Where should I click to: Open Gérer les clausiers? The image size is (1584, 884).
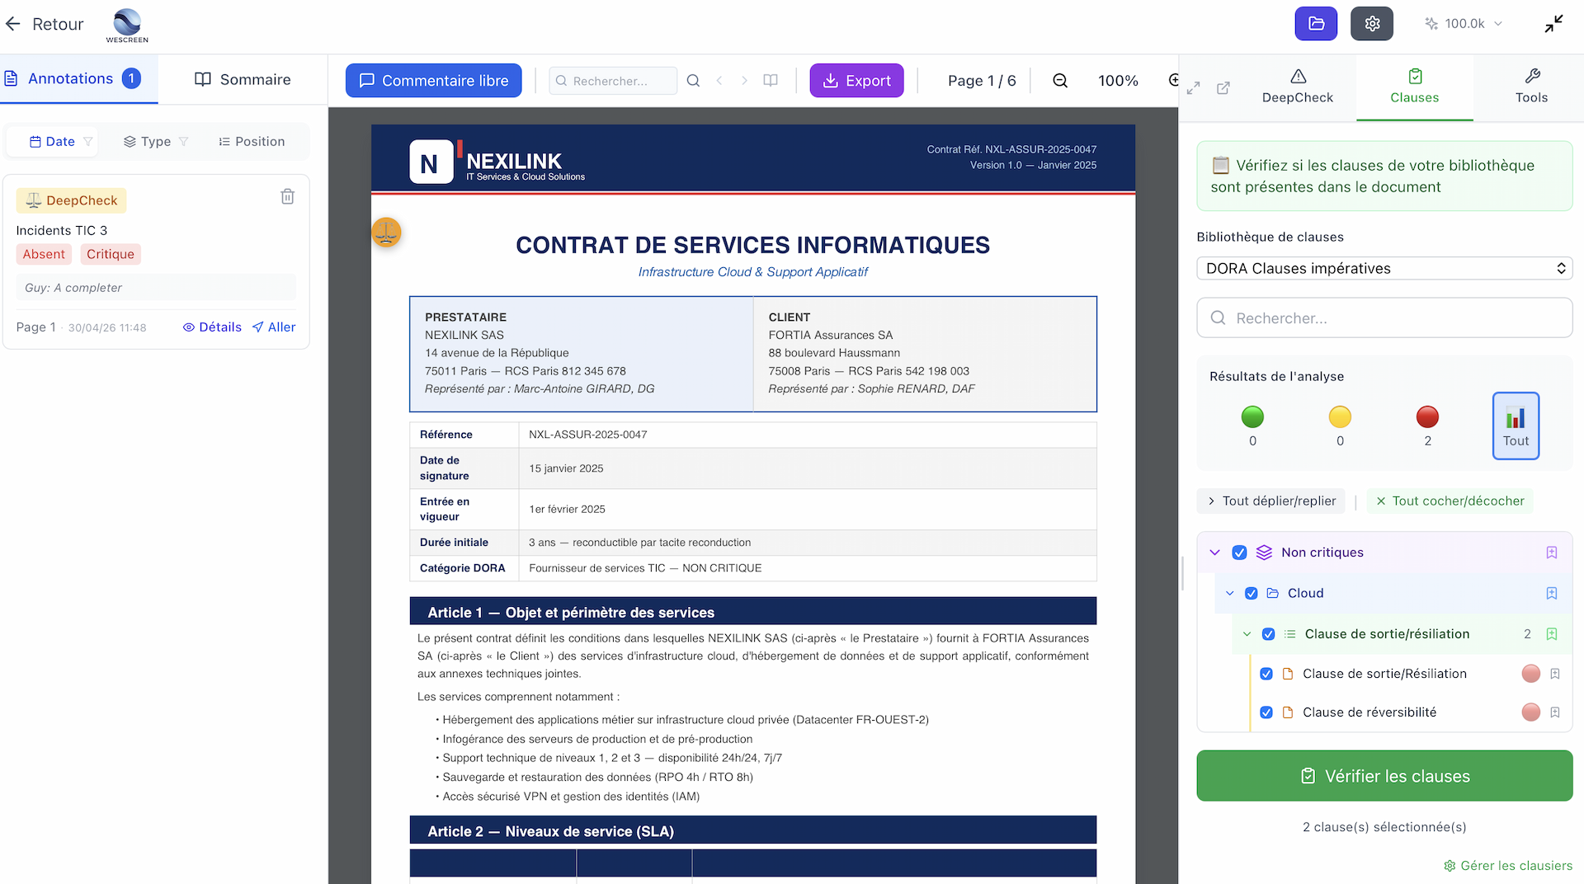pyautogui.click(x=1508, y=866)
